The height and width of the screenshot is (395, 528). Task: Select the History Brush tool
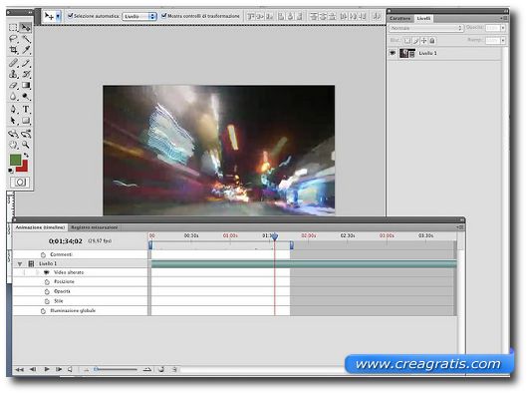tap(26, 74)
